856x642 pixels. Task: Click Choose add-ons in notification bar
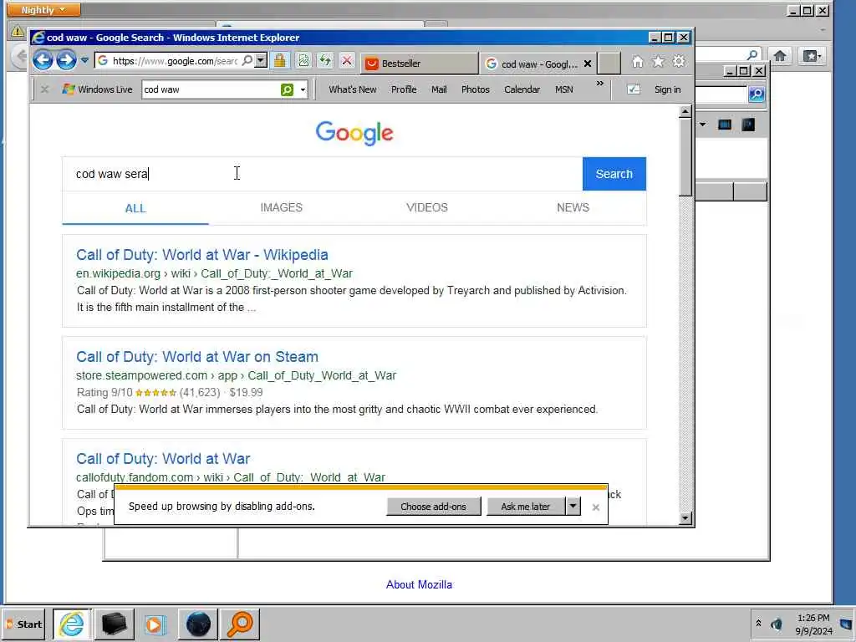[434, 507]
